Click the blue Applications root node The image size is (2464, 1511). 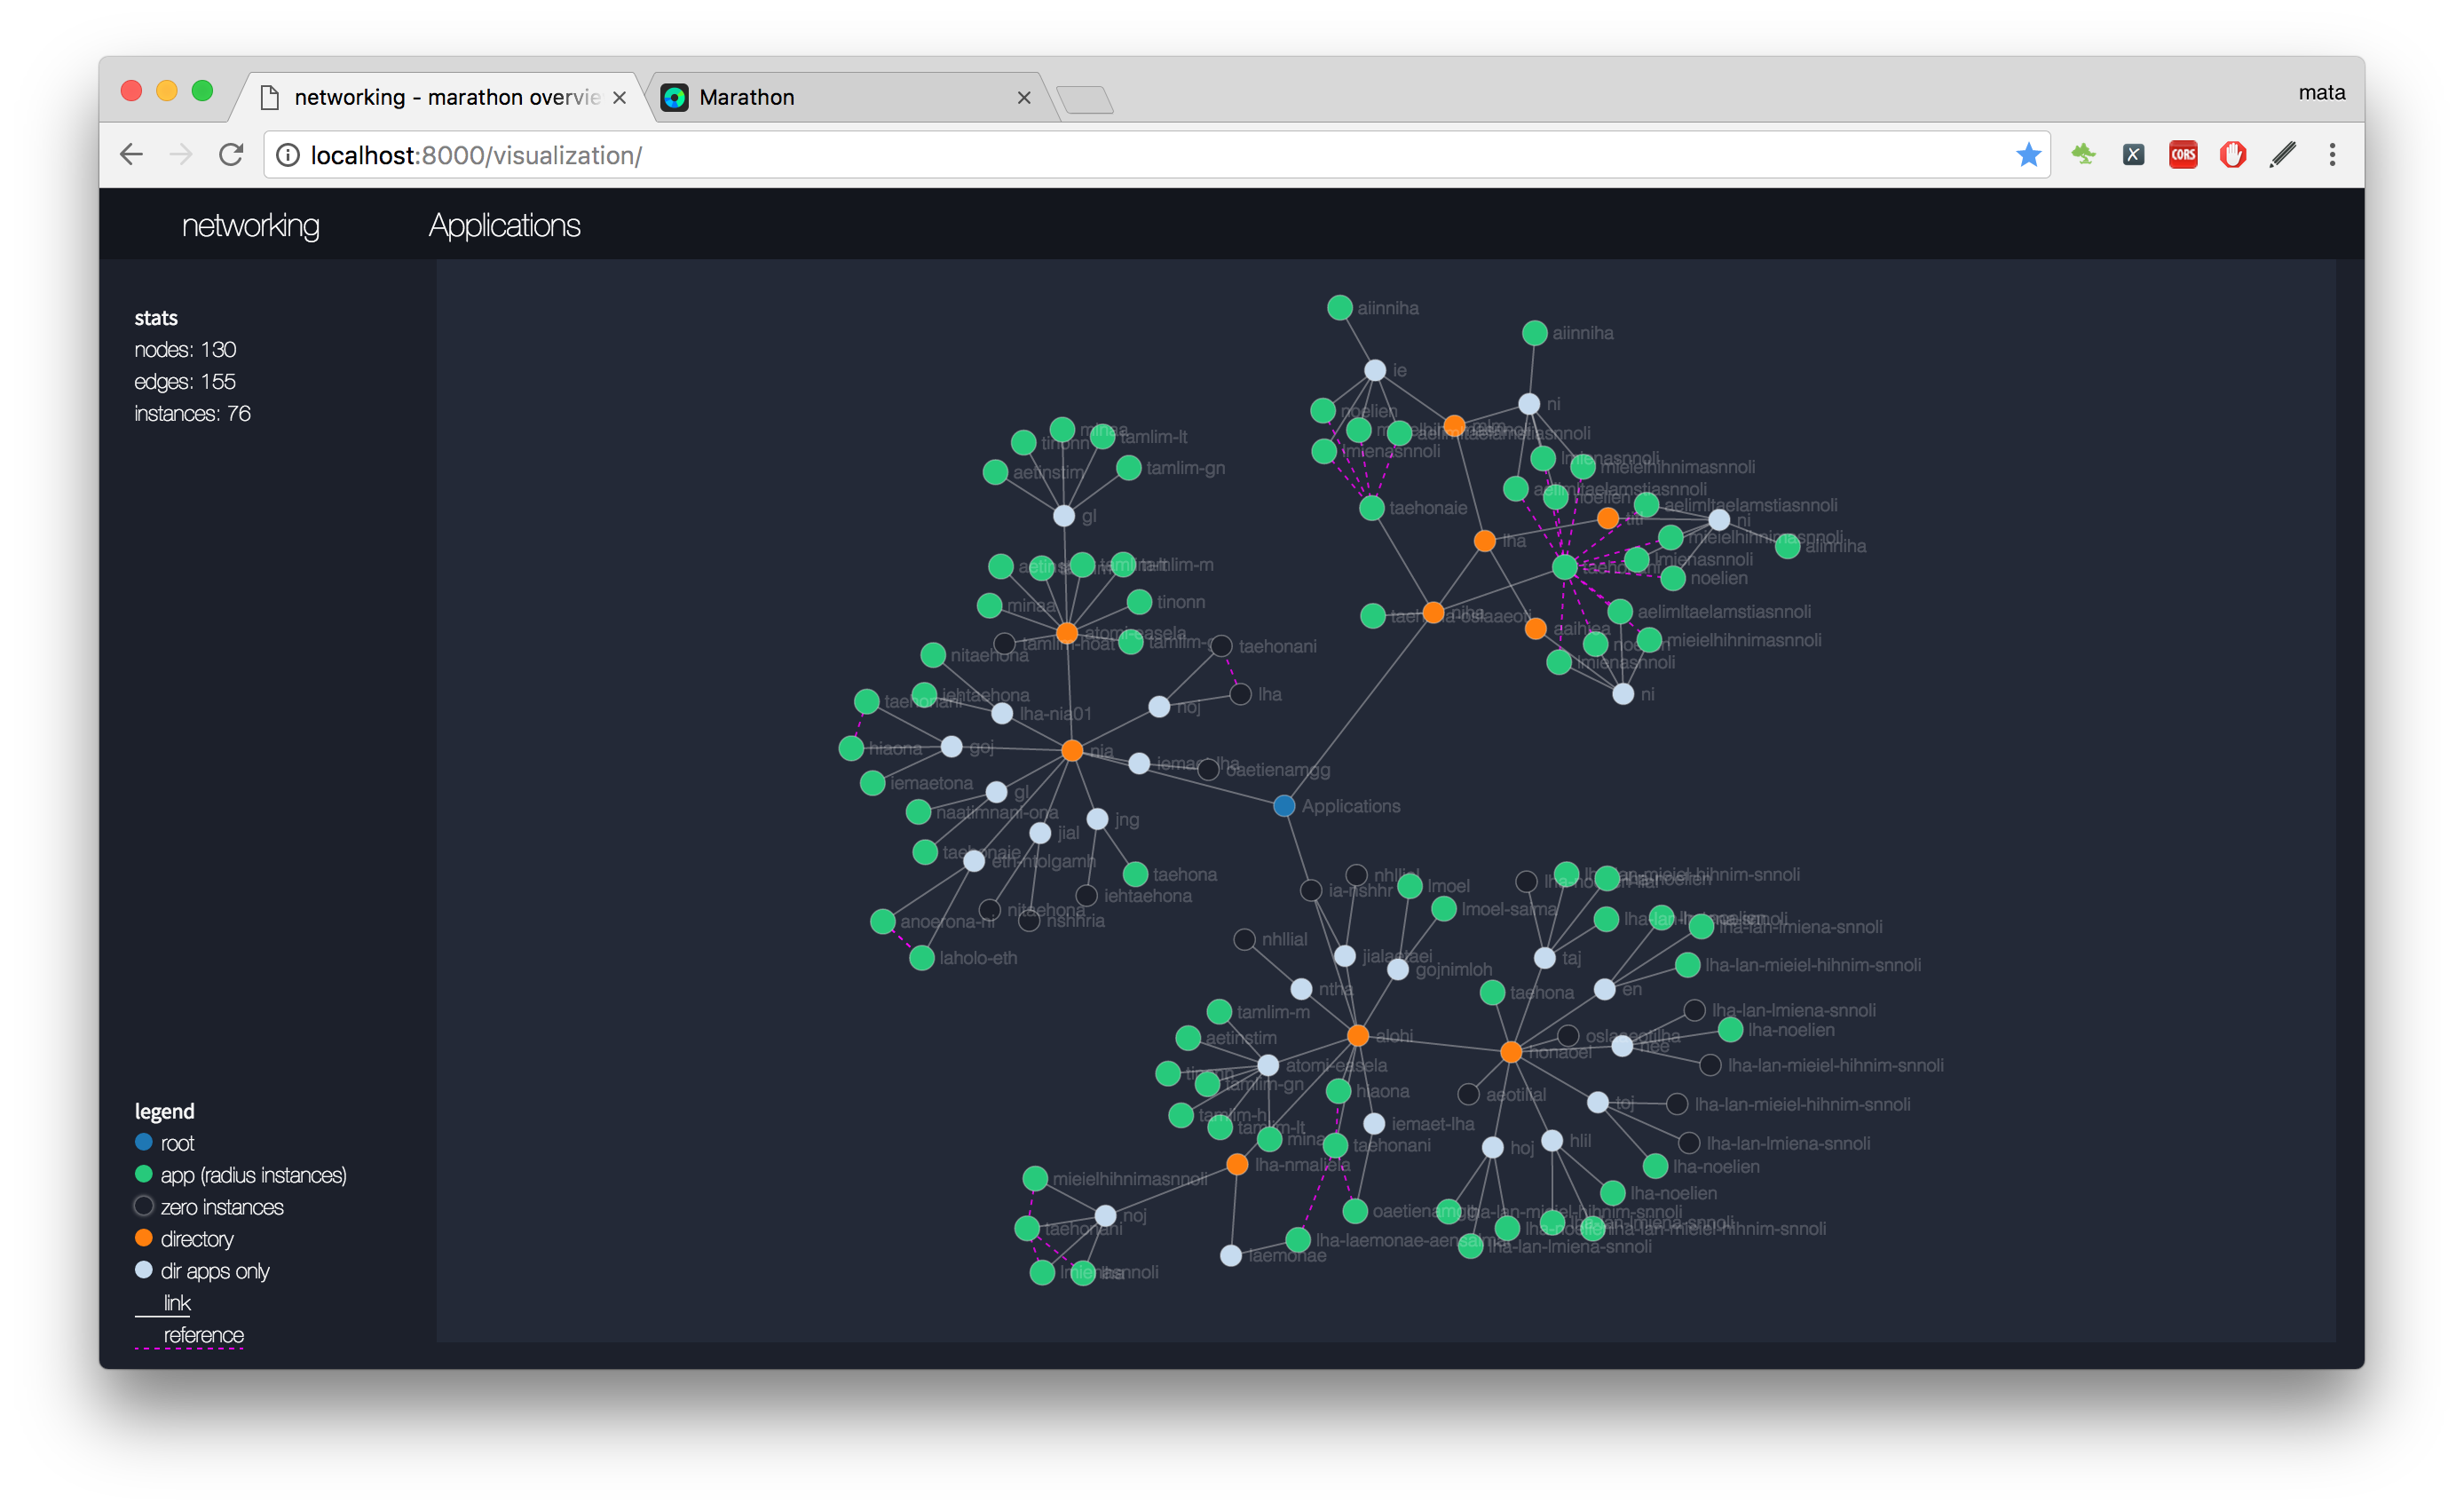click(x=1284, y=806)
